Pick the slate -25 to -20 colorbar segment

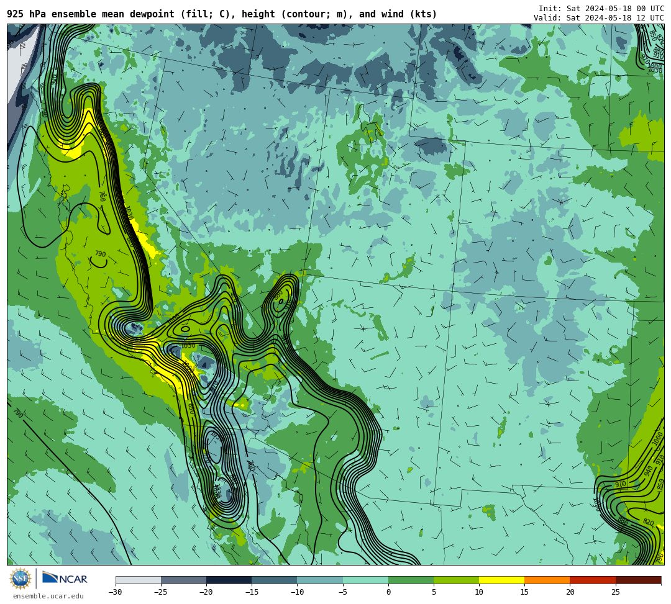point(183,580)
